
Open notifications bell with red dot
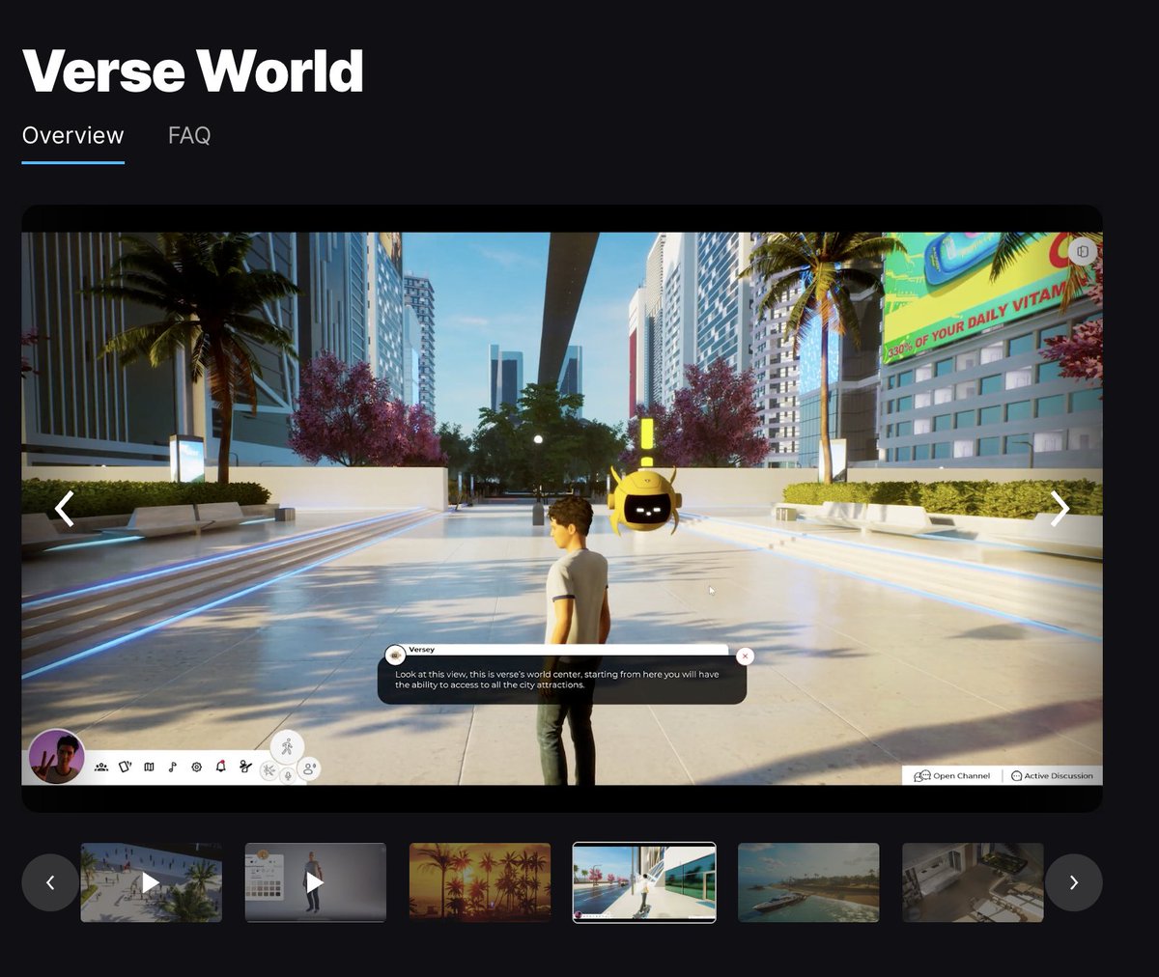[220, 767]
